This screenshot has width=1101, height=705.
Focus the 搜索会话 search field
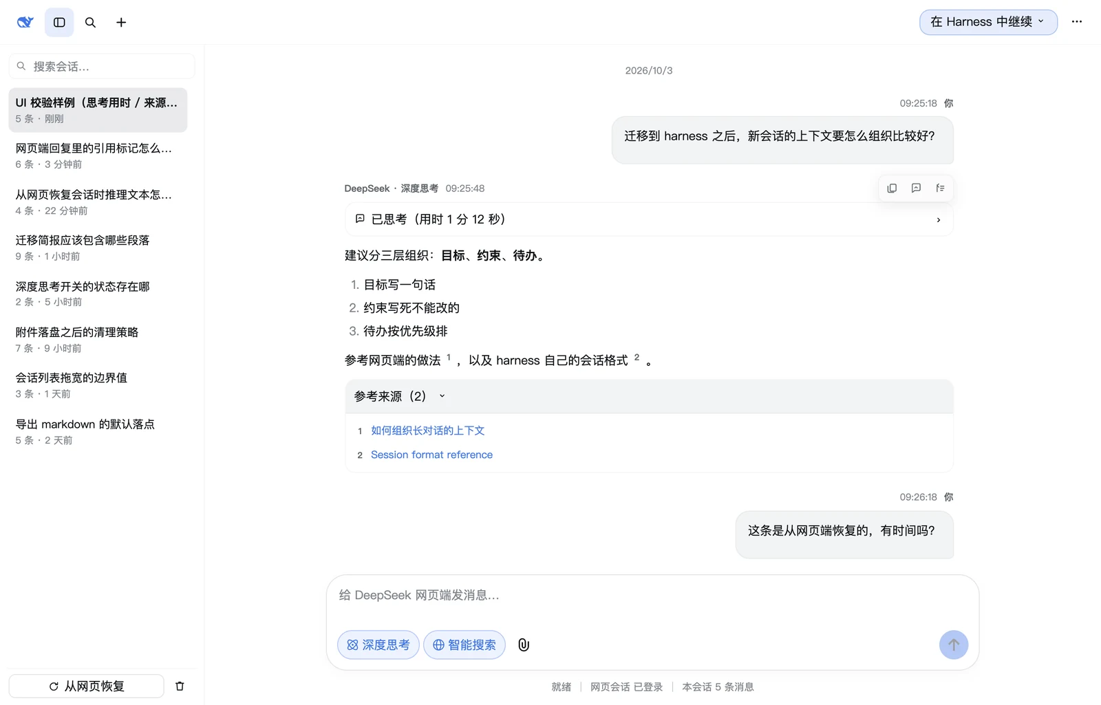102,66
